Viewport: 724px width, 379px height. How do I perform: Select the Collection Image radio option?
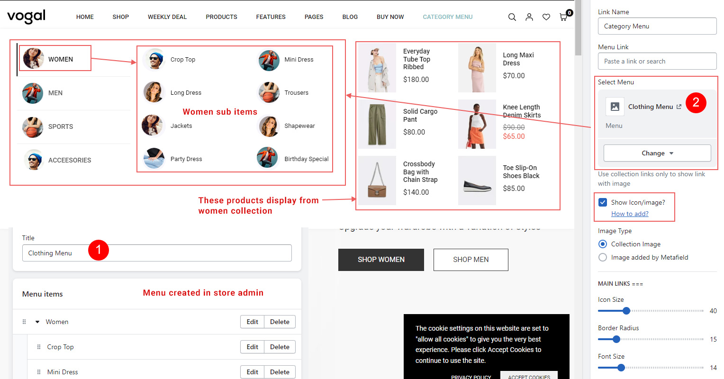[603, 244]
